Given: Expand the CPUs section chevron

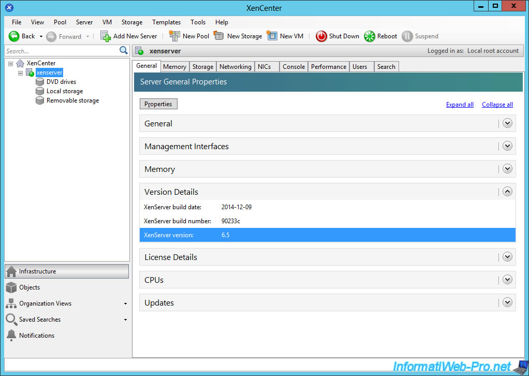Looking at the screenshot, I should (x=507, y=280).
